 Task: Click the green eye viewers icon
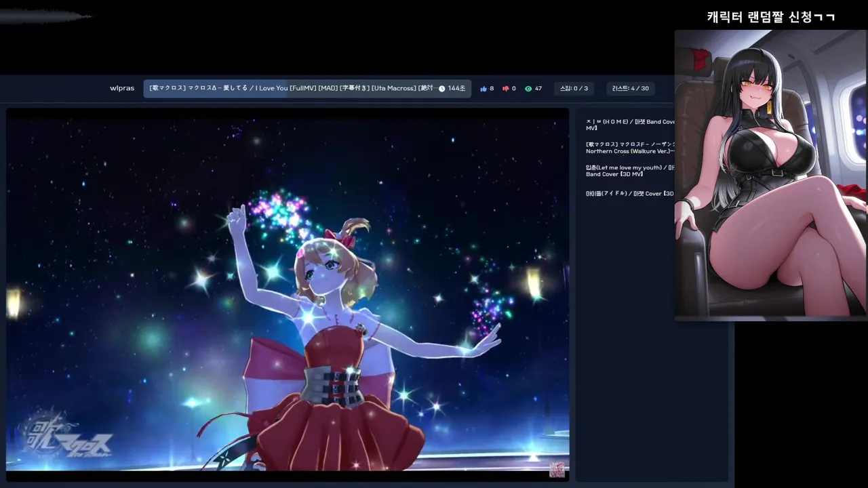pyautogui.click(x=528, y=89)
